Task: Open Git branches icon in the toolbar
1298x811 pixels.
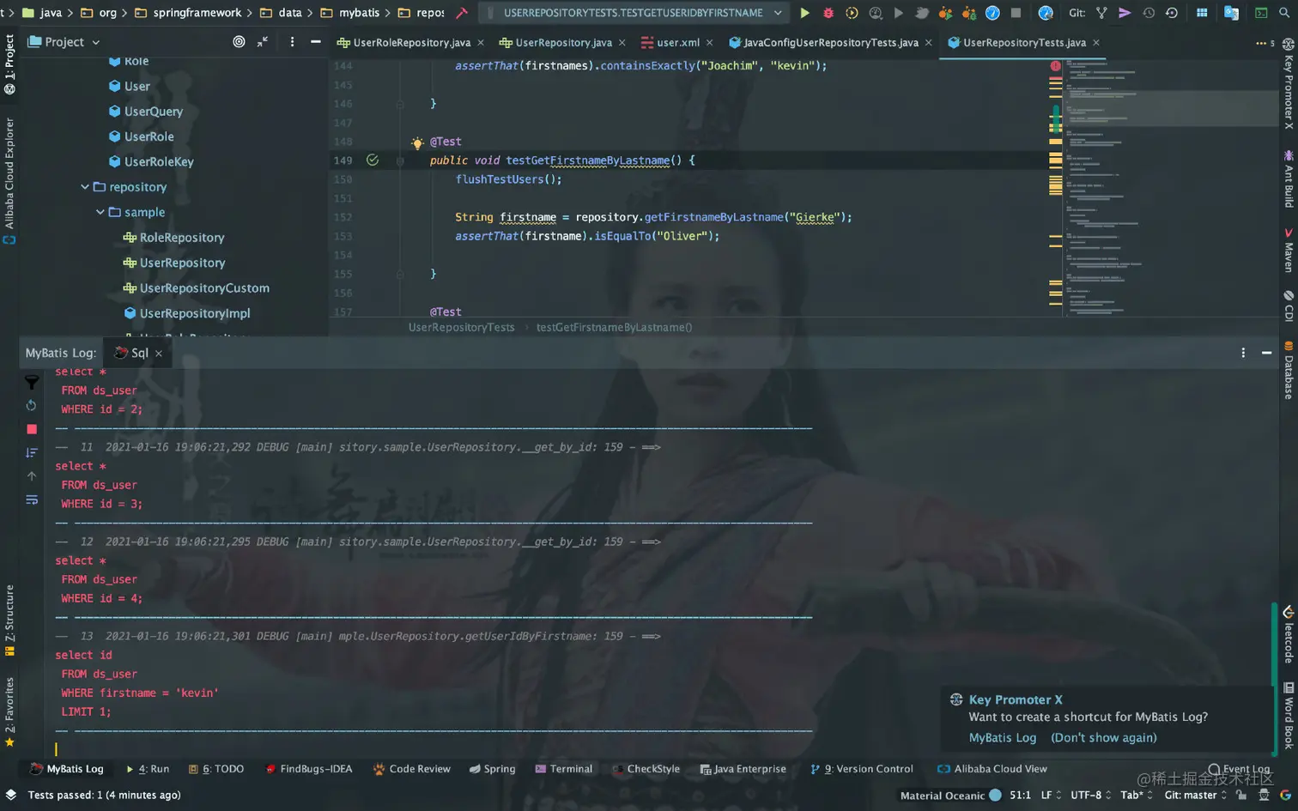Action: point(1101,13)
